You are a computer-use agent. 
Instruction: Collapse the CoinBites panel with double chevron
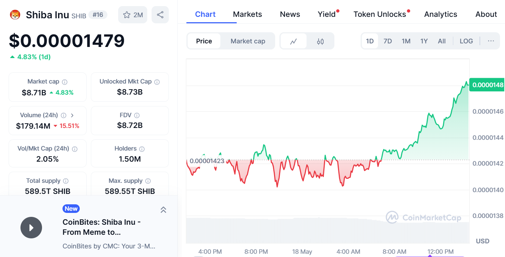click(163, 210)
